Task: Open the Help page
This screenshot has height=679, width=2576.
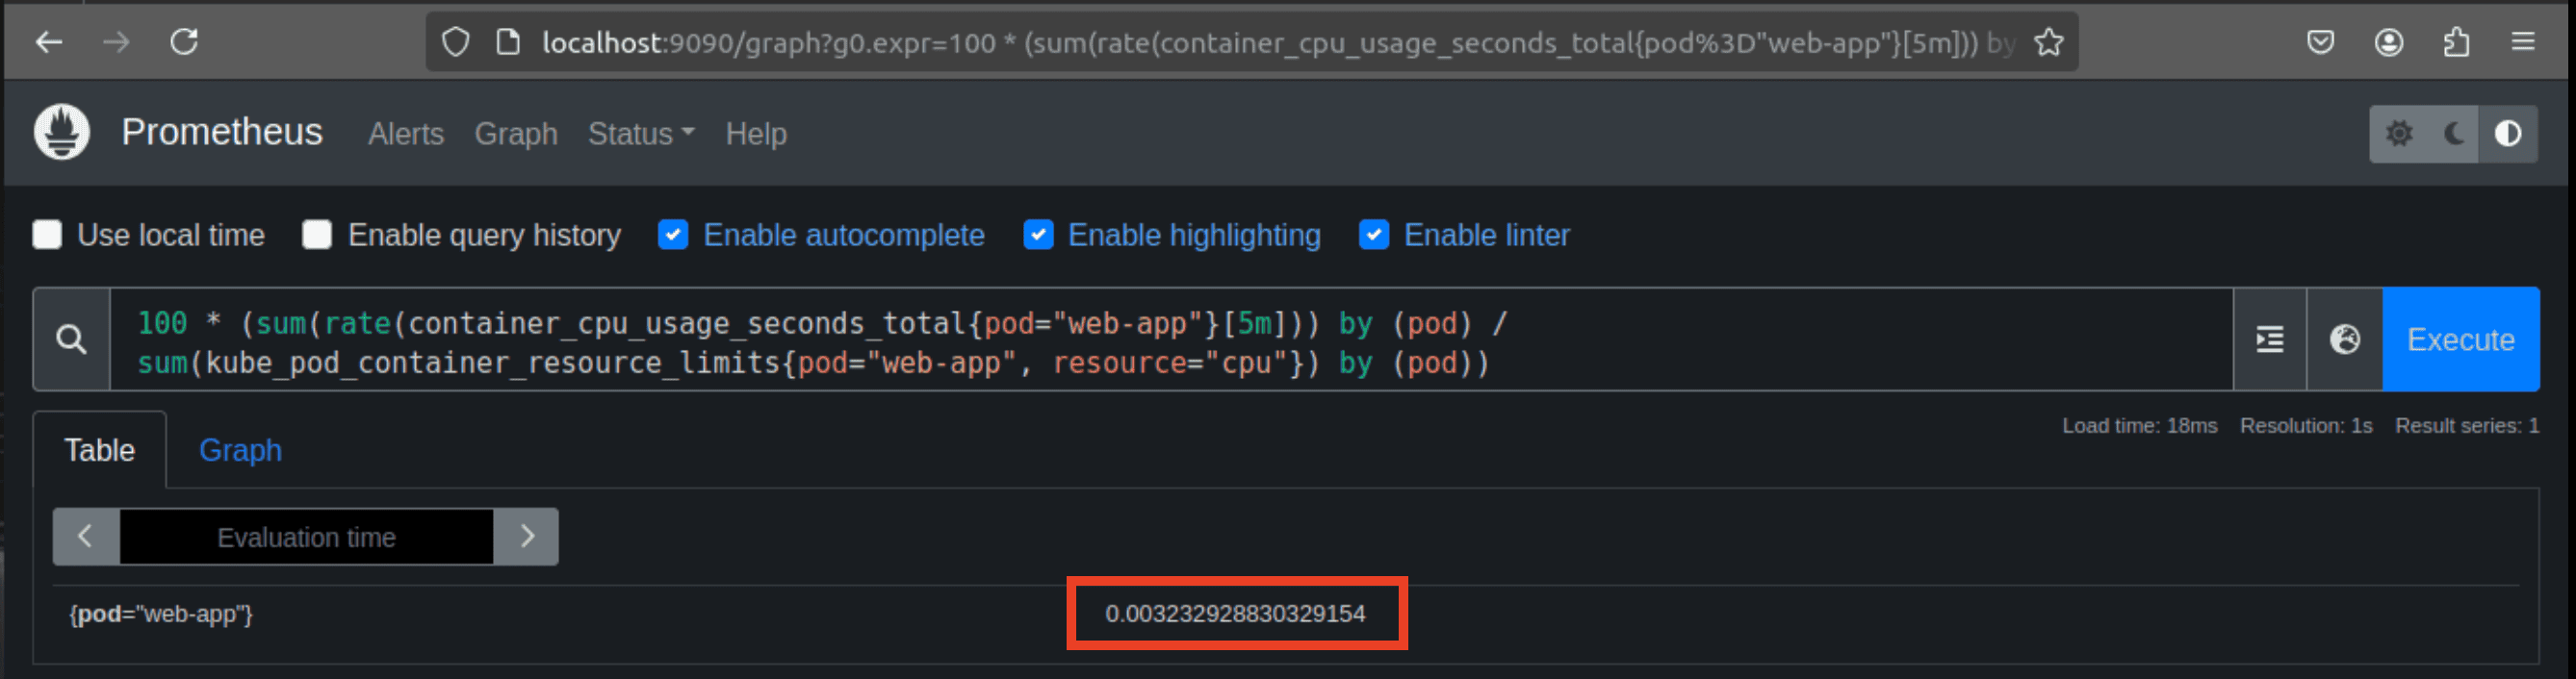Action: pyautogui.click(x=756, y=134)
